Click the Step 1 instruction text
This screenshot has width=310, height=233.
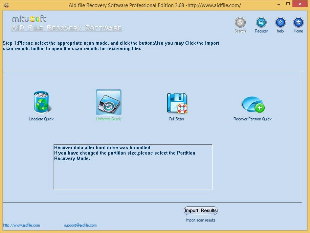[x=111, y=46]
